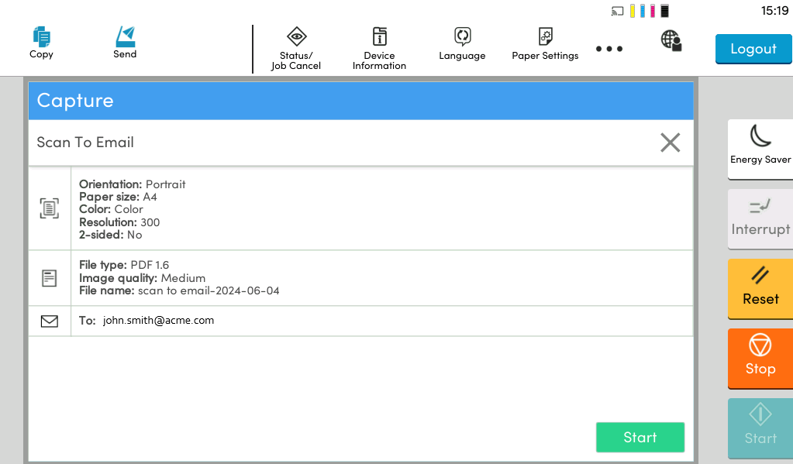The height and width of the screenshot is (464, 793).
Task: Open the Copy function
Action: pos(41,43)
